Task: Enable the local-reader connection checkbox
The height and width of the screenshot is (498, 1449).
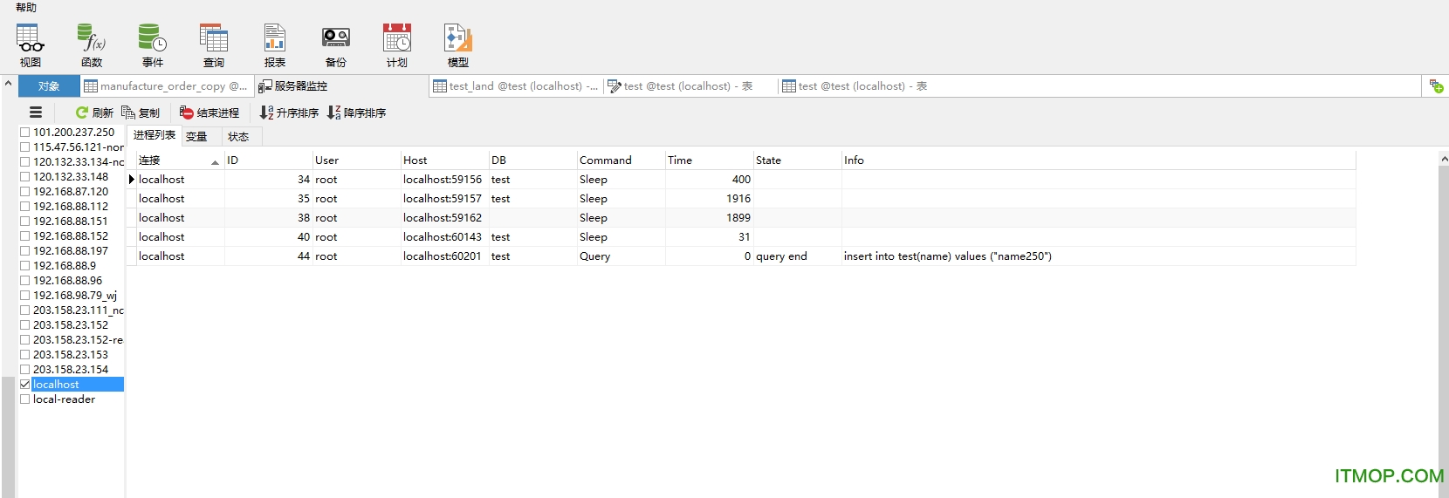Action: pyautogui.click(x=25, y=399)
